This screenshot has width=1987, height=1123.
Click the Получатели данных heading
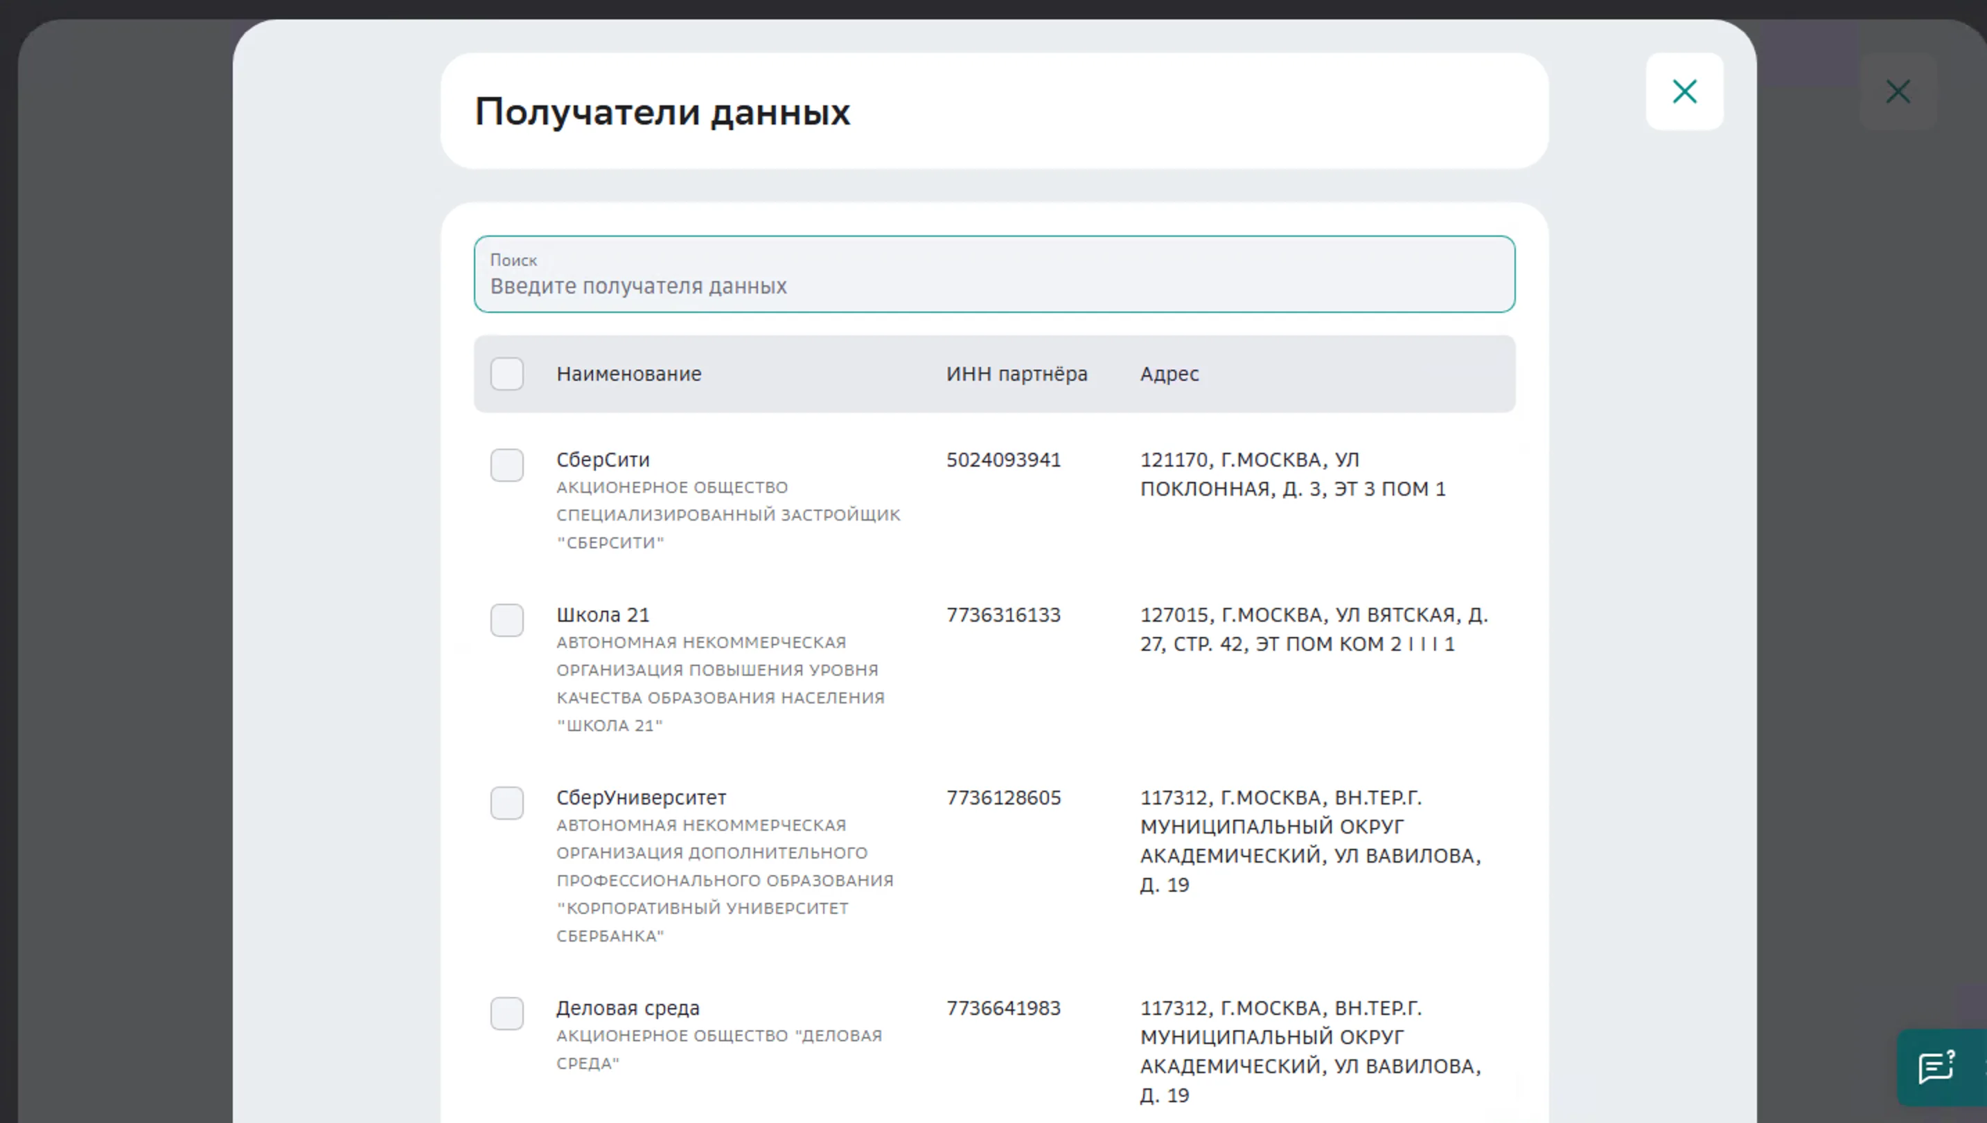[x=662, y=112]
